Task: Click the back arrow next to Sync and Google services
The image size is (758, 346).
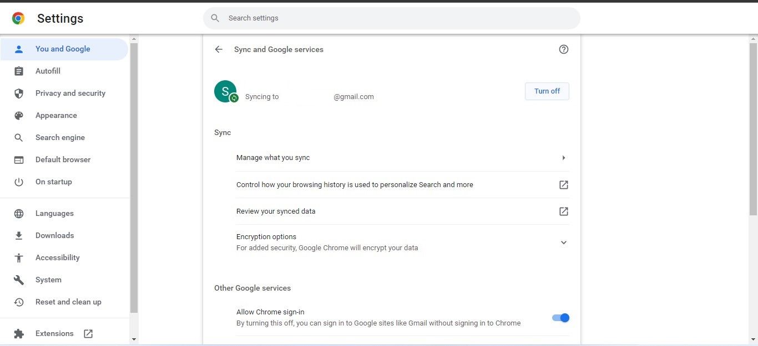Action: click(x=219, y=49)
